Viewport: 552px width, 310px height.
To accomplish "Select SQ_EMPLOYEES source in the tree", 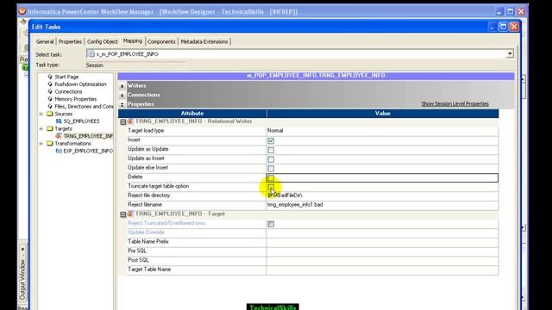I will (81, 121).
